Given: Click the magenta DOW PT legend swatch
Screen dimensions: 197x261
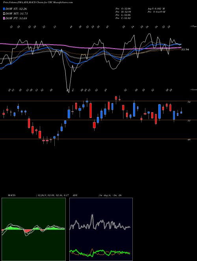Looking at the screenshot, I should (x=4, y=18).
